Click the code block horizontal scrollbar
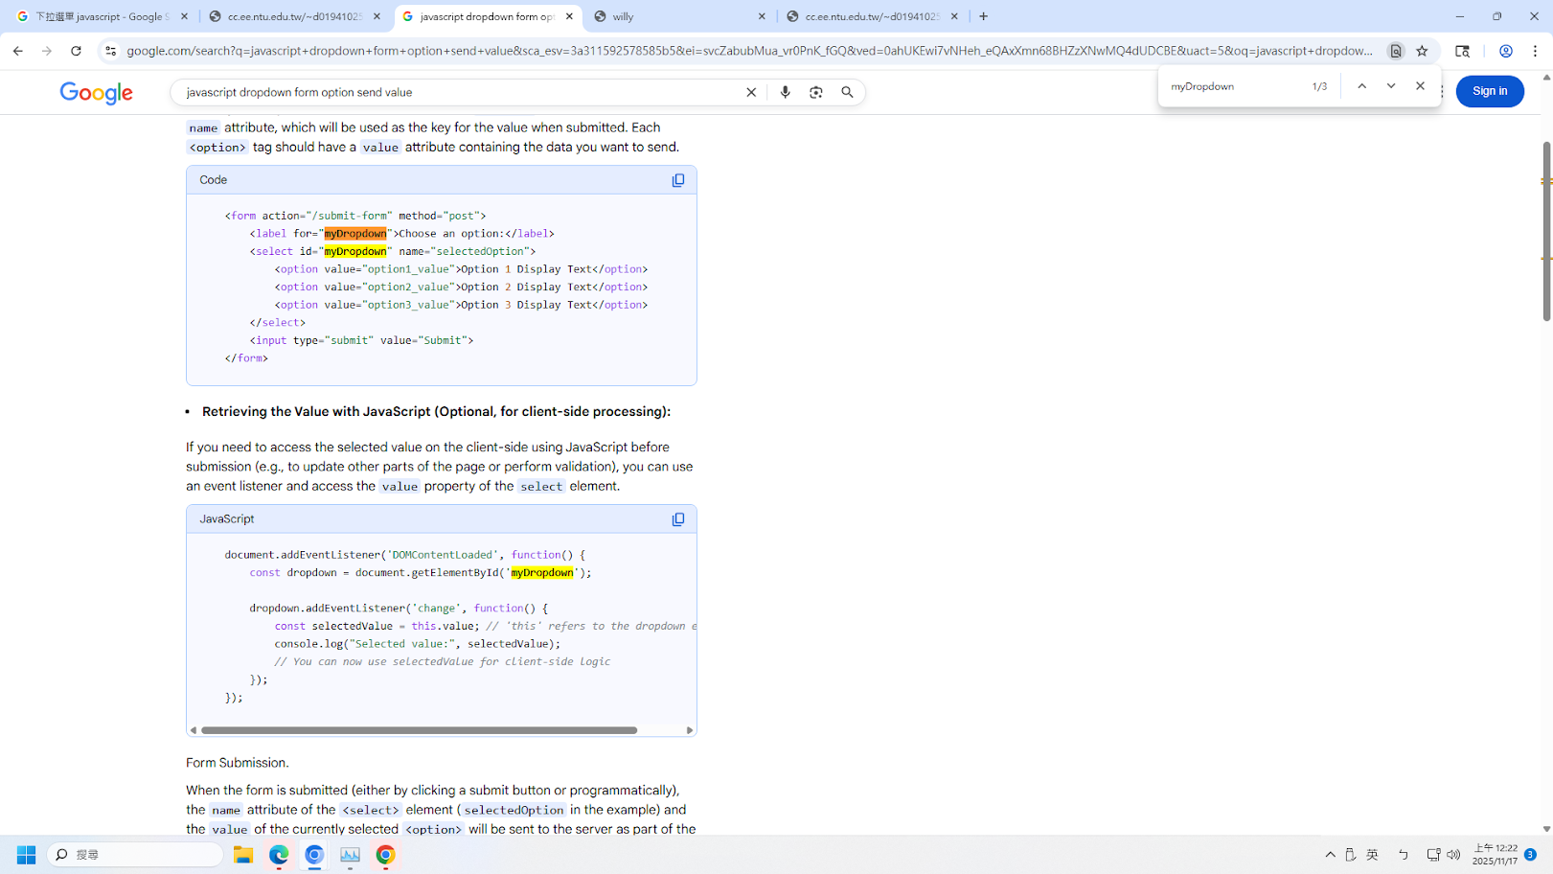The width and height of the screenshot is (1553, 874). point(419,730)
